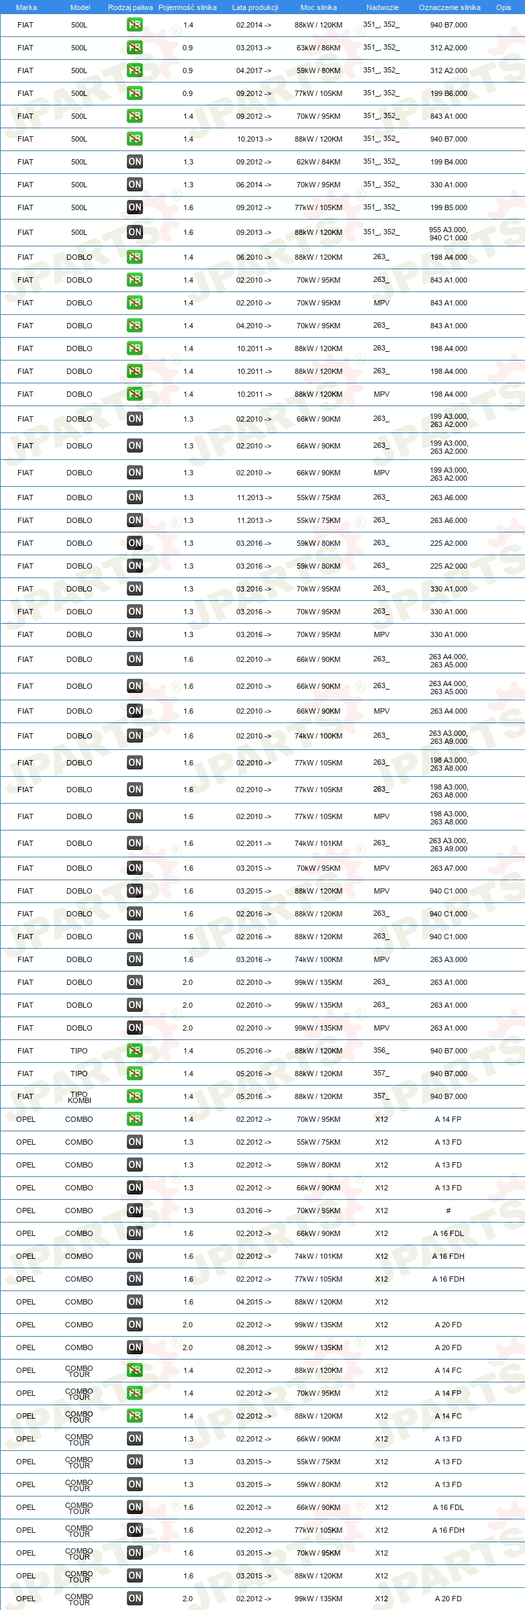Click production date 04.2010 ->
Image resolution: width=525 pixels, height=1610 pixels.
(x=254, y=326)
